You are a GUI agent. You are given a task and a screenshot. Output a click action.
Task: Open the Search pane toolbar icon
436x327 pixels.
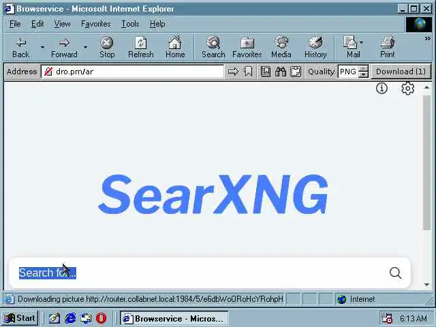click(213, 48)
